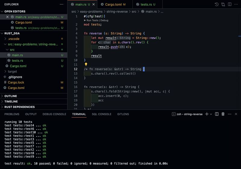The height and width of the screenshot is (169, 241).
Task: Split the terminal pane
Action: click(x=217, y=114)
